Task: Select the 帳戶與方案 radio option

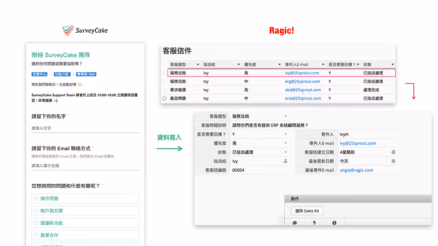Action: (x=36, y=210)
